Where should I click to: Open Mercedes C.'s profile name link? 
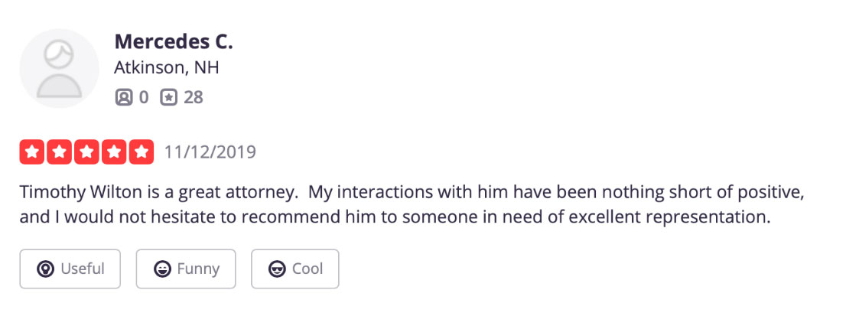[174, 41]
